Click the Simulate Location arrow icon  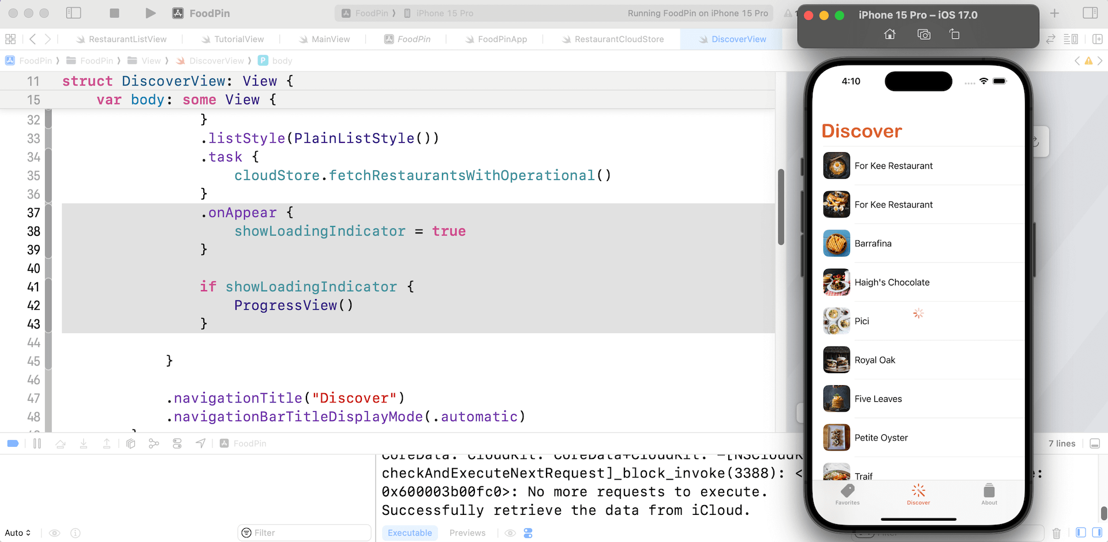click(200, 443)
